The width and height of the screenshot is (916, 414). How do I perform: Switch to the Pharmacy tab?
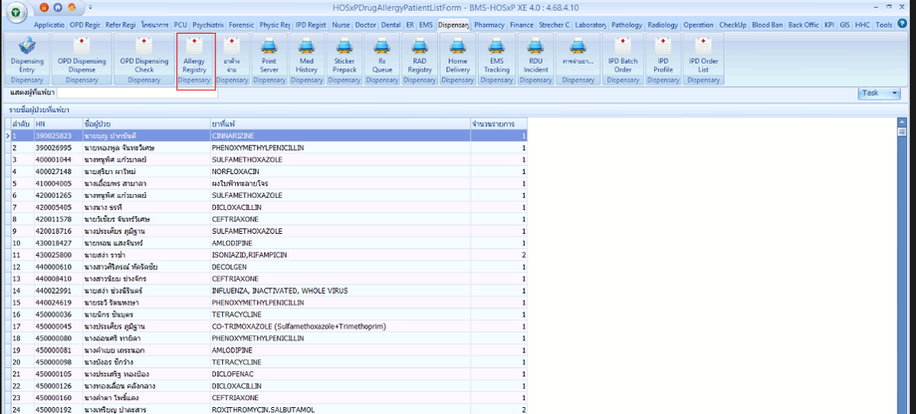(489, 25)
